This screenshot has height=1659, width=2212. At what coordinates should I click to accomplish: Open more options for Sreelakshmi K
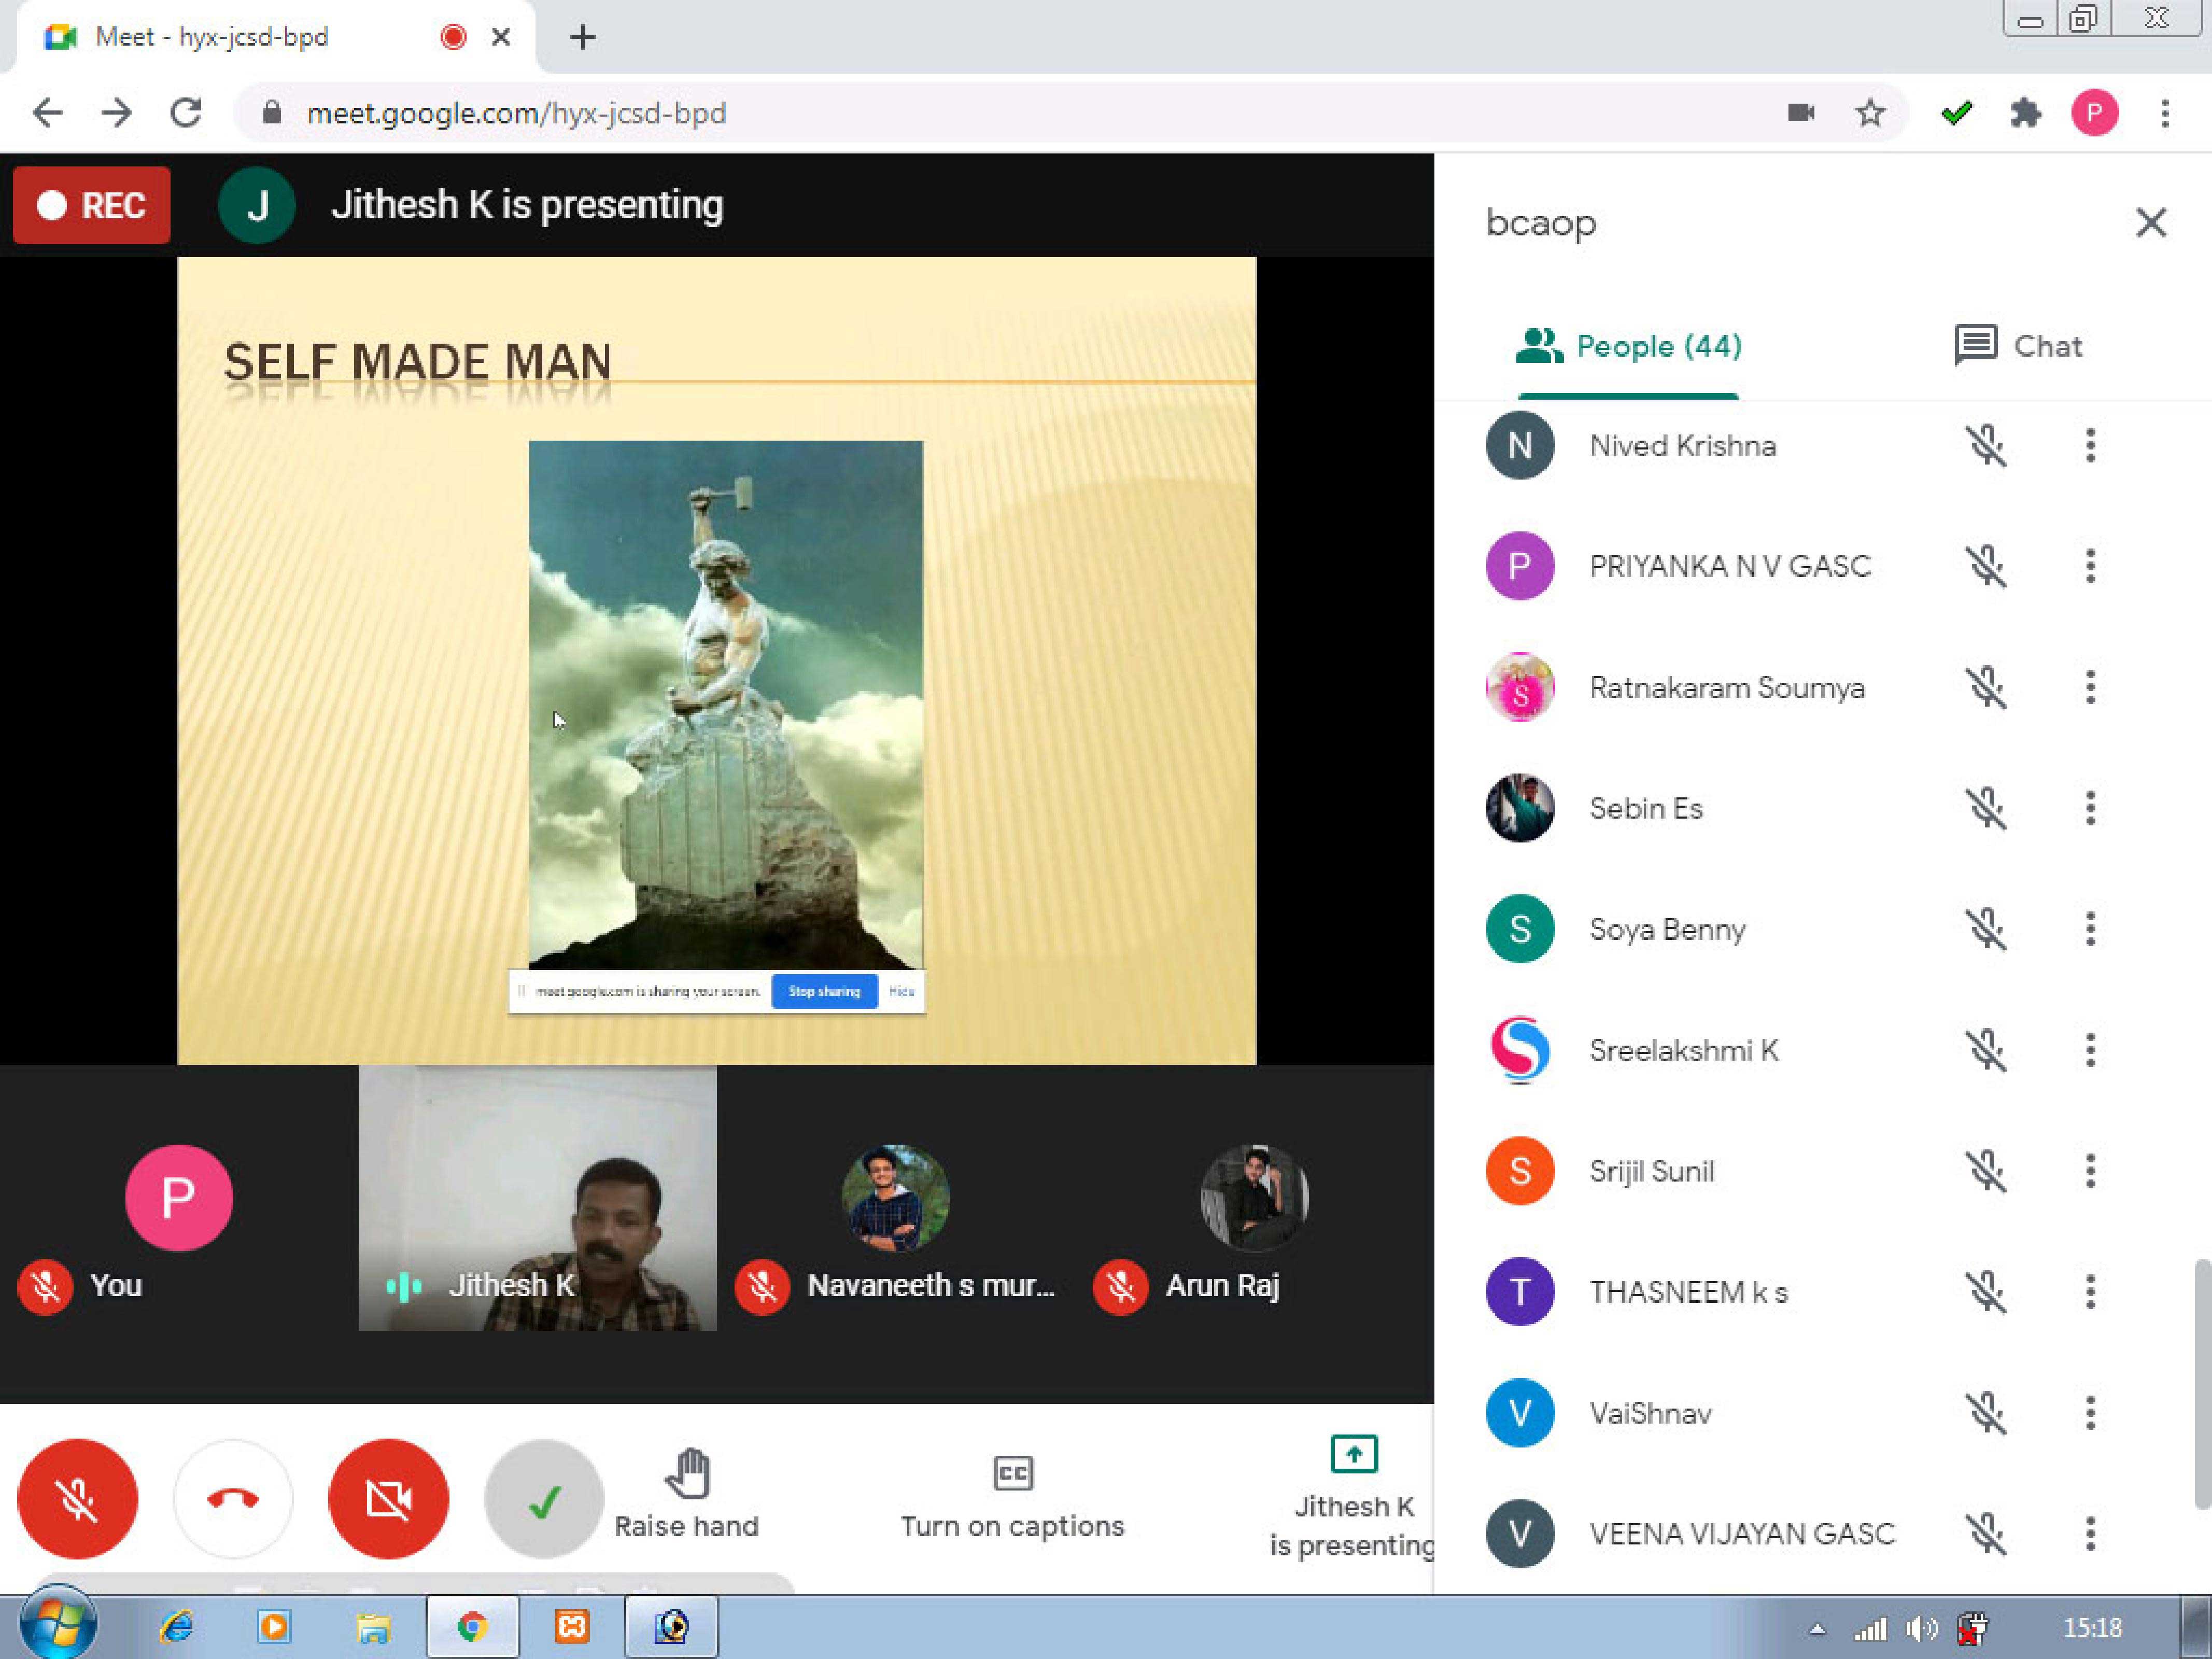tap(2090, 1051)
